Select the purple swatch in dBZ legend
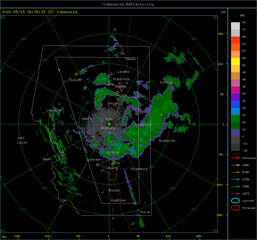This screenshot has width=257, height=240. [235, 97]
